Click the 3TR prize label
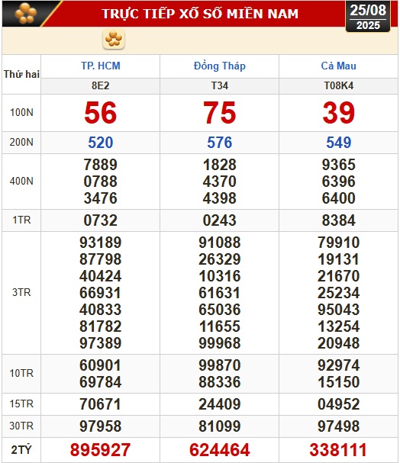 click(x=21, y=293)
